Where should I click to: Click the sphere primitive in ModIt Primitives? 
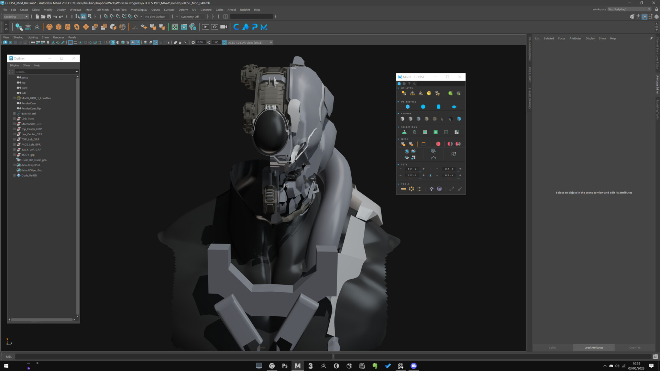pos(423,106)
